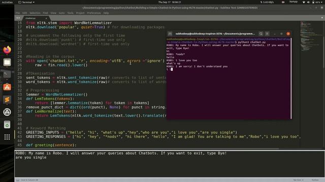The image size is (325, 182).
Task: Switch to Sublime Text dock icon
Action: click(x=7, y=100)
